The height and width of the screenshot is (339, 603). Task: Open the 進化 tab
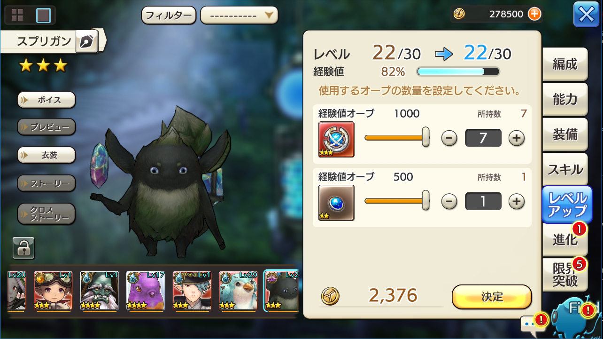[x=565, y=239]
